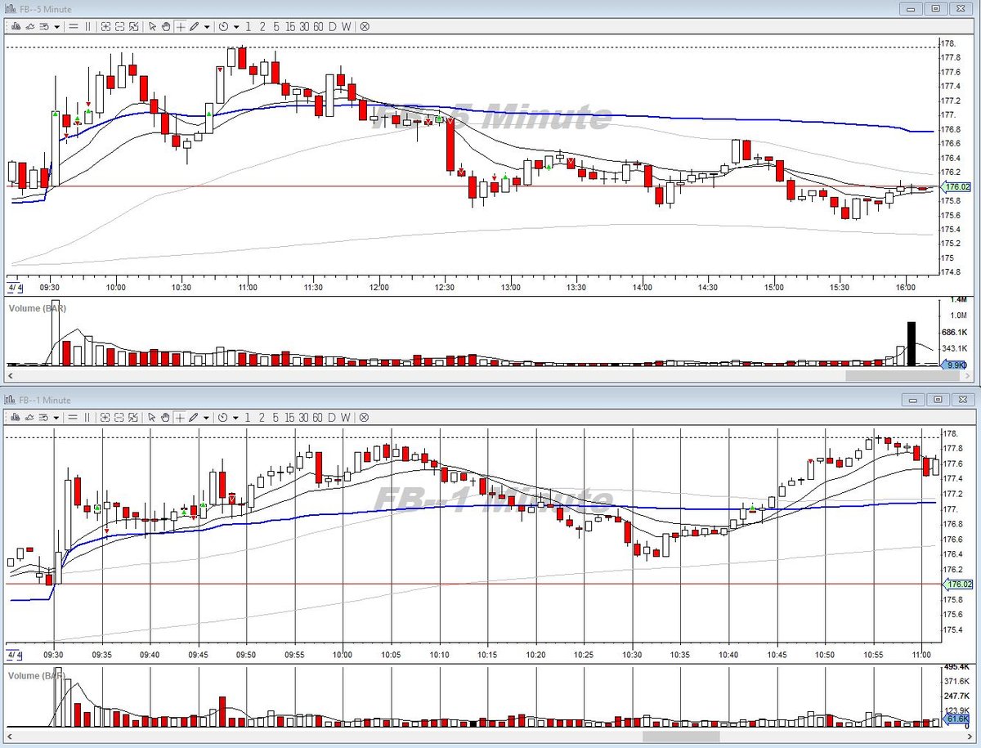Fit 1 Minute chart to window
Image resolution: width=981 pixels, height=748 pixels.
point(133,416)
